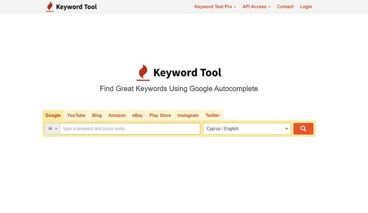368x213 pixels.
Task: Click the orange magnifying glass search button
Action: (x=303, y=129)
